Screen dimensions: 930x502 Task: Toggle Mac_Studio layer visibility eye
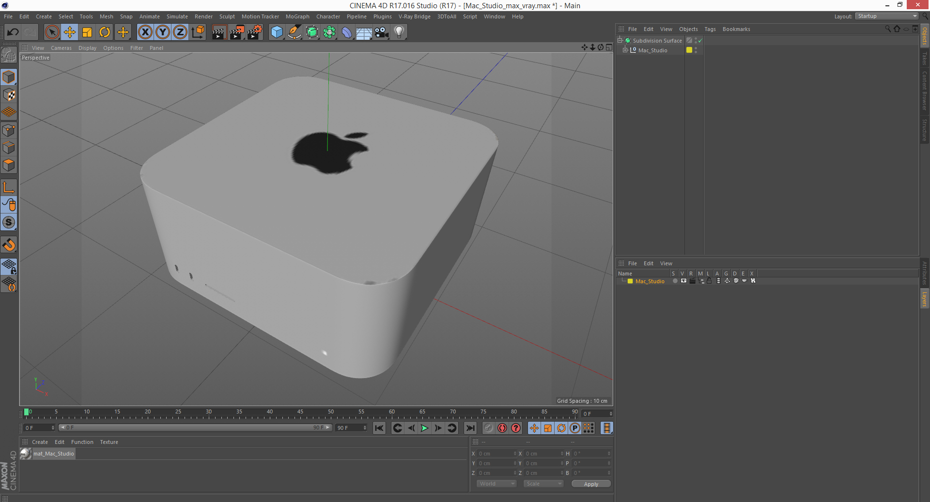pyautogui.click(x=683, y=281)
